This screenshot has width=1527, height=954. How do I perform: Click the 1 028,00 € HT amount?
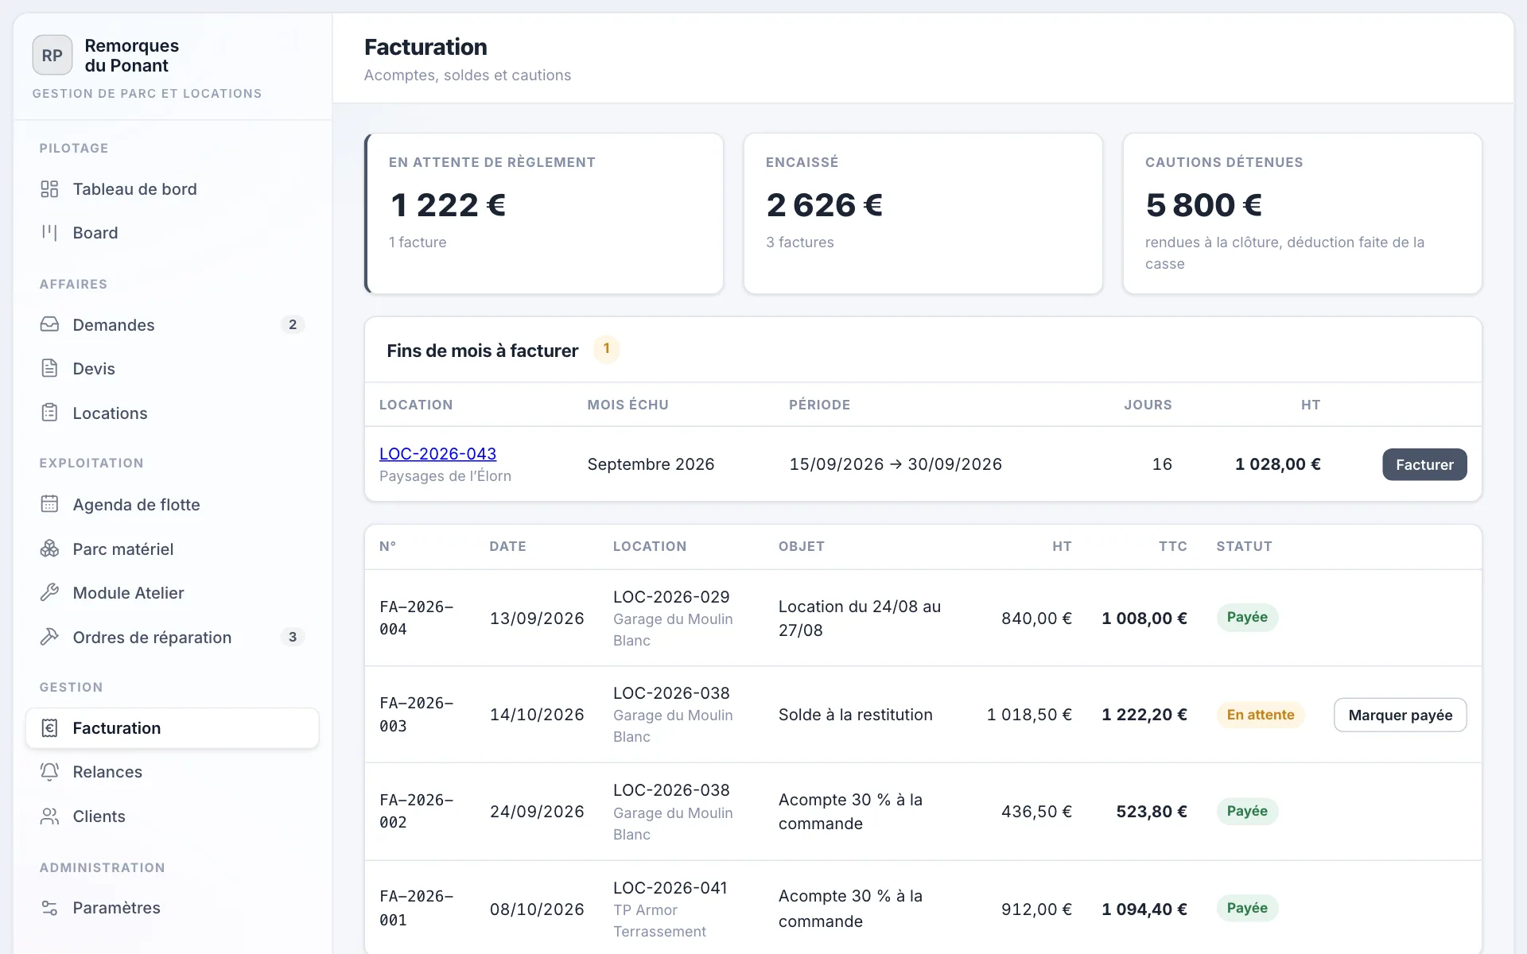(x=1277, y=464)
